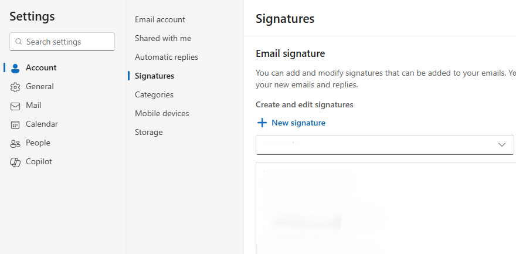
Task: Select the Signatures submenu item
Action: (x=154, y=76)
